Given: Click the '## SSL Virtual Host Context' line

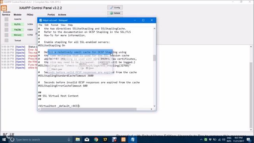Looking at the screenshot, I should click(58, 96).
